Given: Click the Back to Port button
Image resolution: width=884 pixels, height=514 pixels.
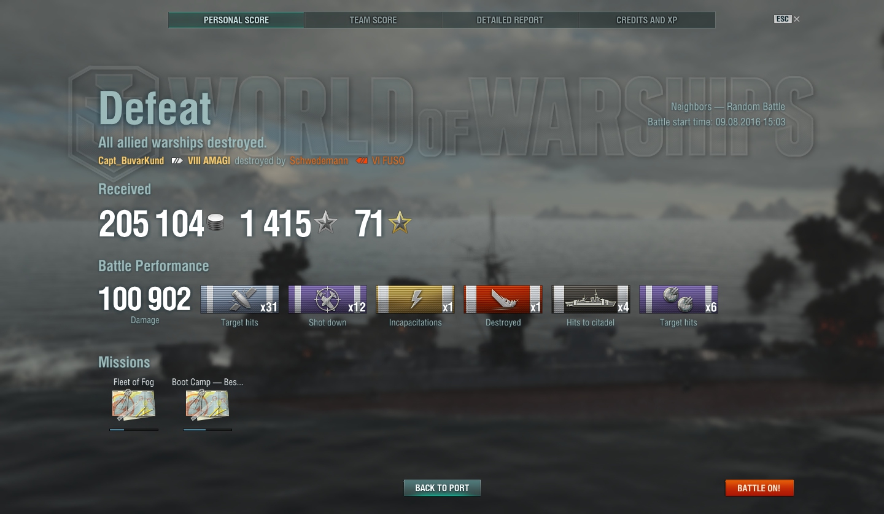Looking at the screenshot, I should [x=442, y=488].
